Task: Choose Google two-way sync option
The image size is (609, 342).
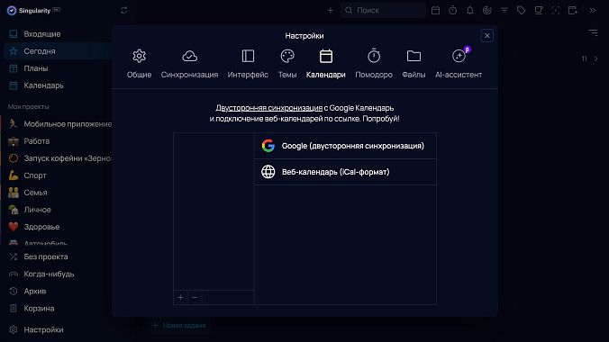Action: tap(345, 146)
